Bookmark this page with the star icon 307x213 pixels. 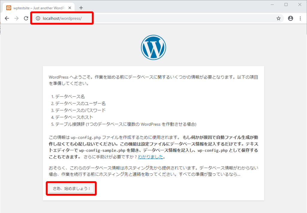(279, 18)
